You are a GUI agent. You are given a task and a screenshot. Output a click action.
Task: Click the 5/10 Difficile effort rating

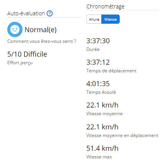[27, 54]
